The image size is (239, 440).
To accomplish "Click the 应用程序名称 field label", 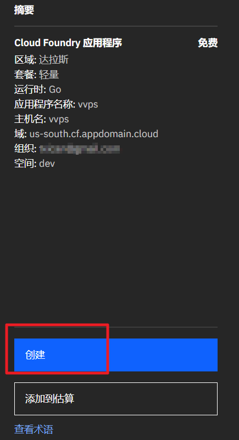I will pyautogui.click(x=45, y=104).
